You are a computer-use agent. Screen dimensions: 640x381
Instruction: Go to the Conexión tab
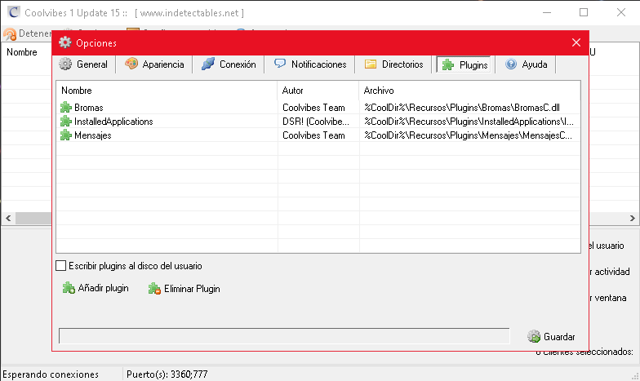click(x=229, y=64)
